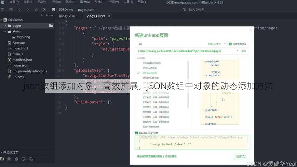The width and height of the screenshot is (297, 167).
Task: Click the file search icon beside file name box
Action: pos(184,10)
